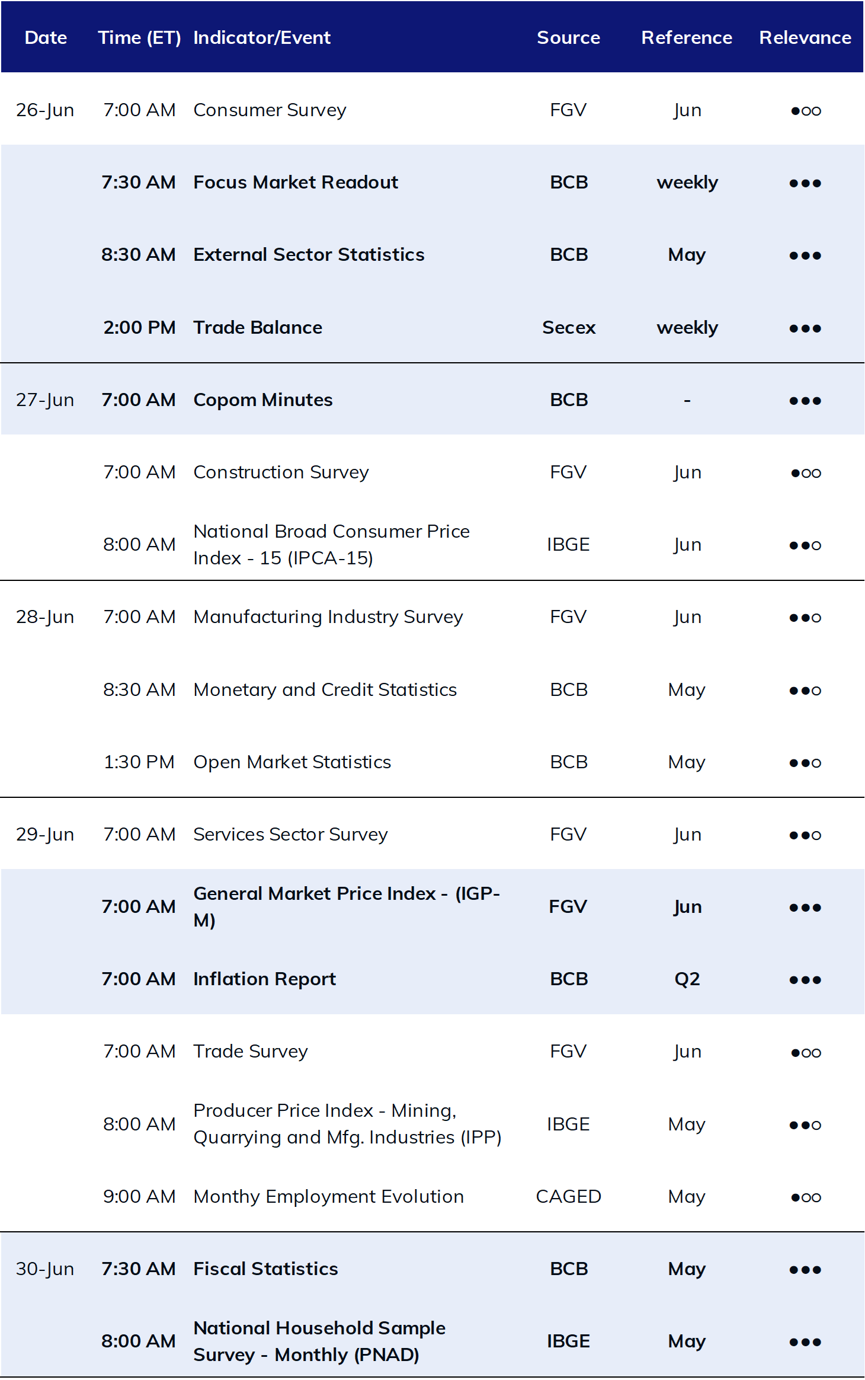The image size is (865, 1380).
Task: Click the 30-Jun date cell
Action: coord(45,1269)
